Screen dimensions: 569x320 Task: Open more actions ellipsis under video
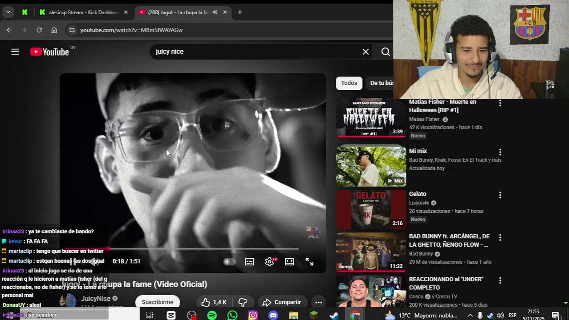point(318,302)
